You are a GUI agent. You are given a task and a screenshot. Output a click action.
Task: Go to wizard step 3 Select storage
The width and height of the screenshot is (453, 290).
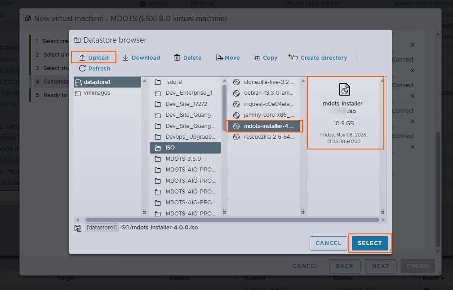[51, 68]
